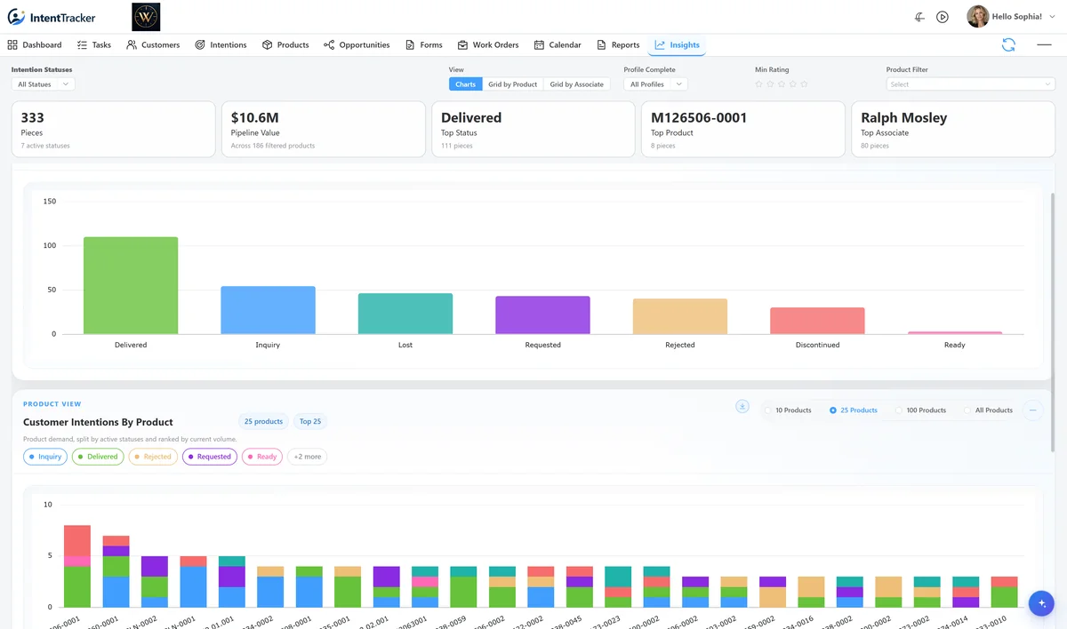Click the green Delivered bar

coord(131,285)
